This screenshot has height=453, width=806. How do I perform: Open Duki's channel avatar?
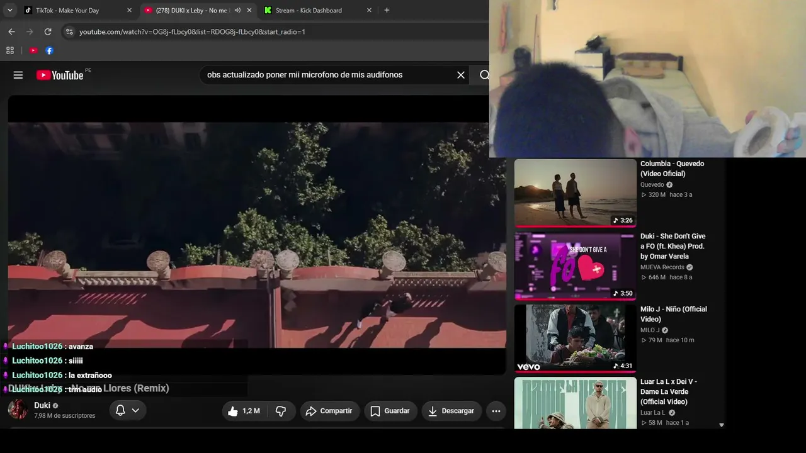(x=18, y=410)
